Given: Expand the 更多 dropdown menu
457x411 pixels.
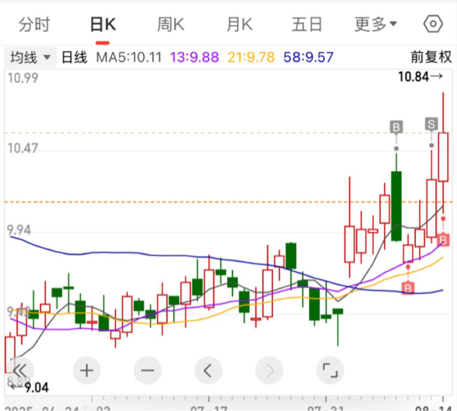Looking at the screenshot, I should click(375, 24).
